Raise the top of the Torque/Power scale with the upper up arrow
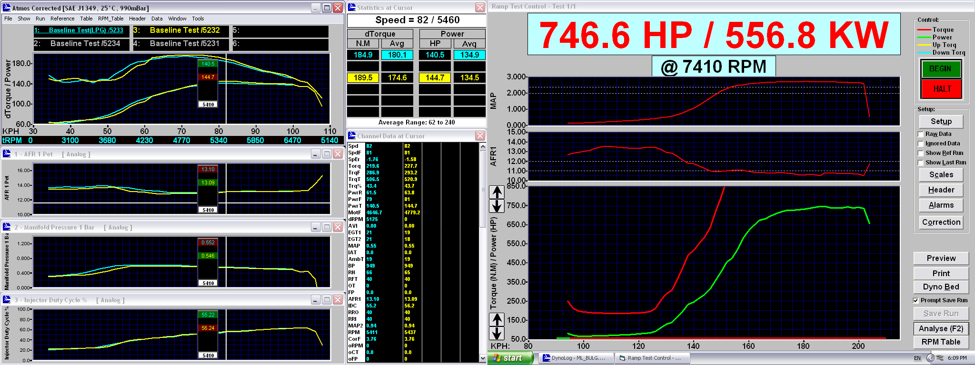 (497, 192)
